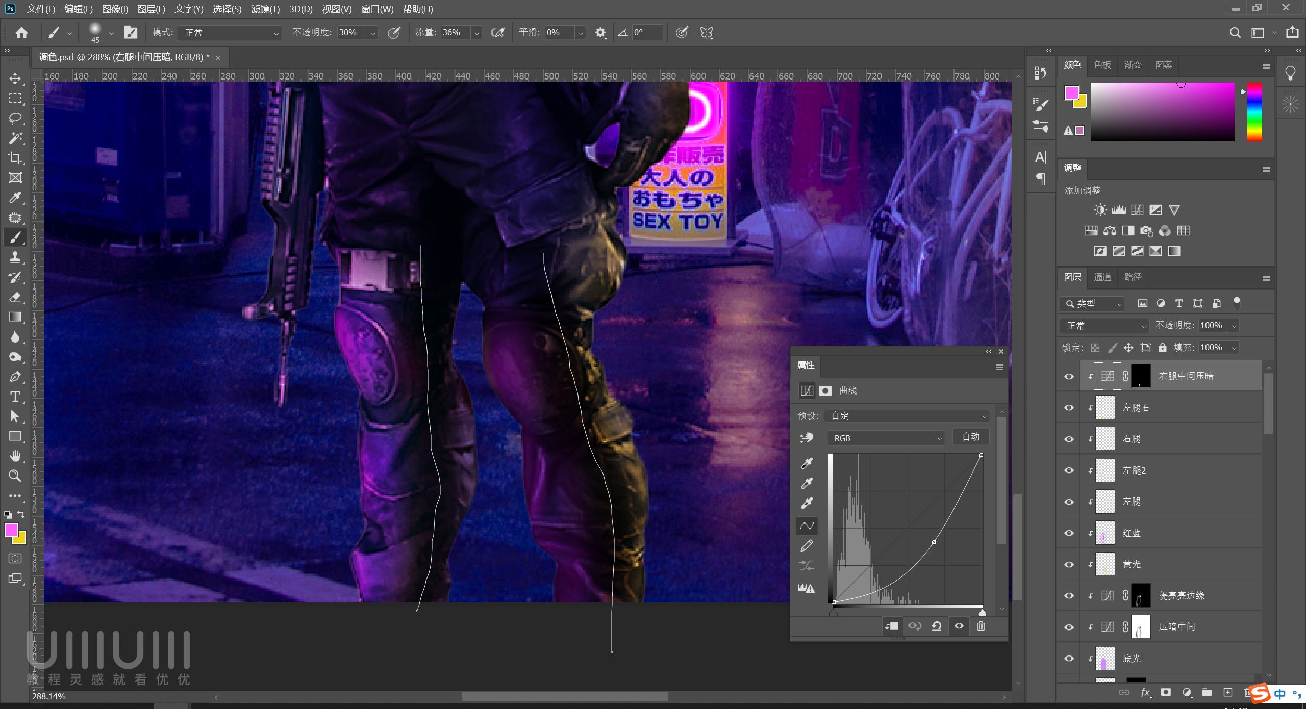Screen dimensions: 1306x709
Task: Open the RGB channel dropdown in Curves
Action: tap(887, 438)
